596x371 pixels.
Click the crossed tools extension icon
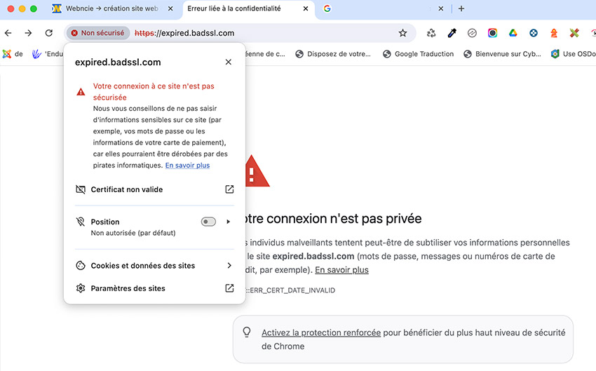(x=574, y=33)
